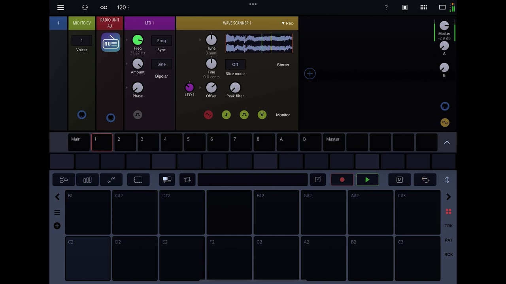Select the RCK mode button
Screen dimensions: 506x284
tap(448, 254)
